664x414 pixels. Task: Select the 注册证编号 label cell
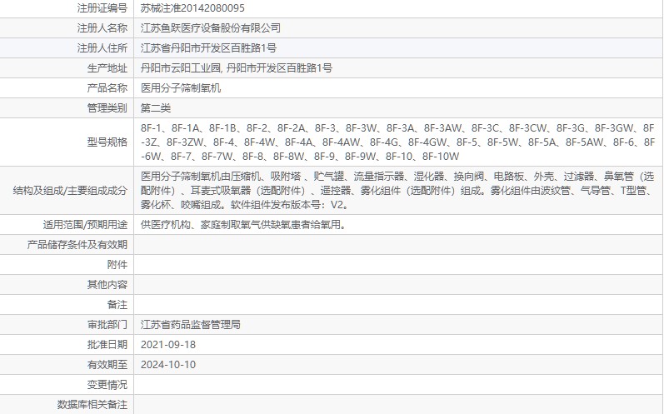(x=102, y=8)
